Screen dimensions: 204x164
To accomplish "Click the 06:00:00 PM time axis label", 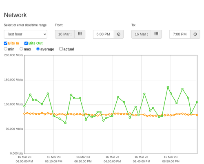I will coord(24,162).
